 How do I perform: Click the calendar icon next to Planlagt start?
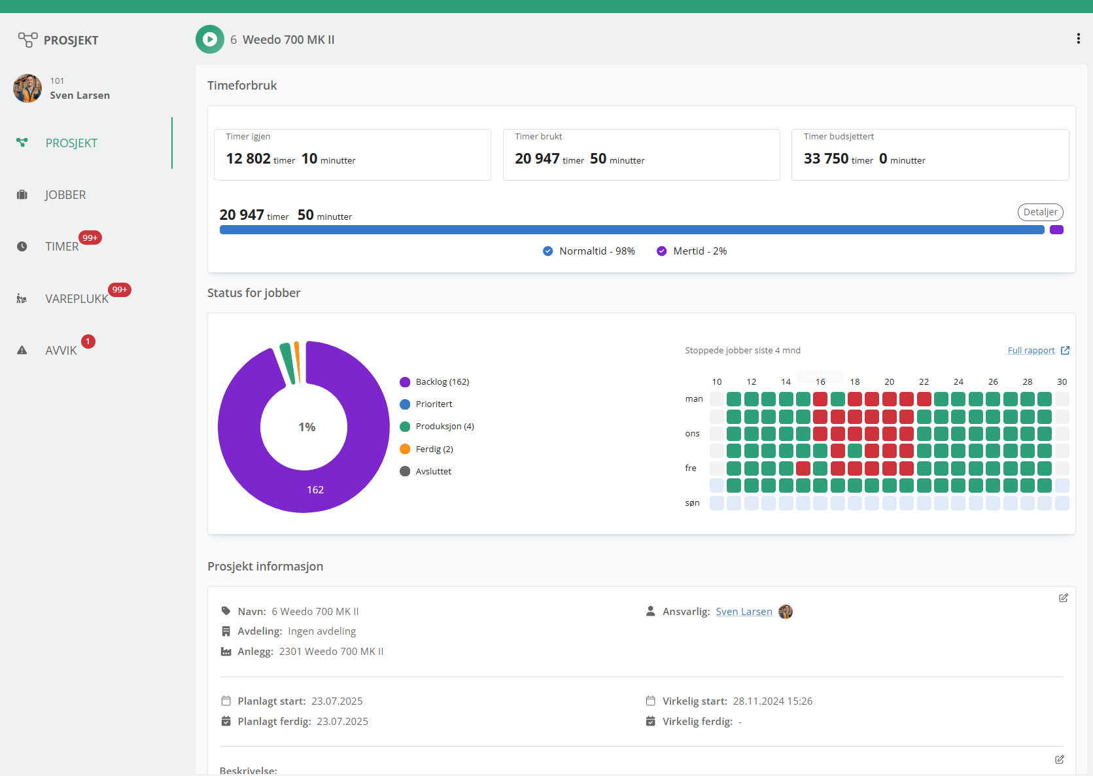pyautogui.click(x=226, y=701)
